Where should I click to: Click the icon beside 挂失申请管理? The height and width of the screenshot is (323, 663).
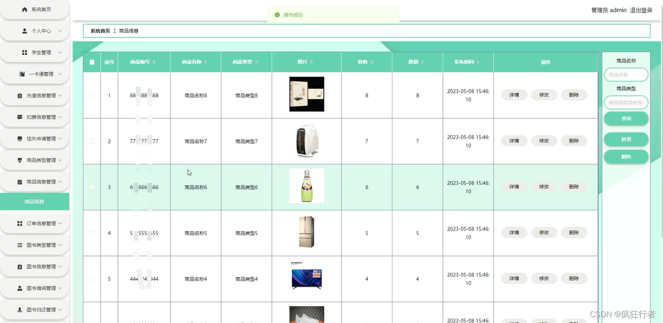coord(20,139)
